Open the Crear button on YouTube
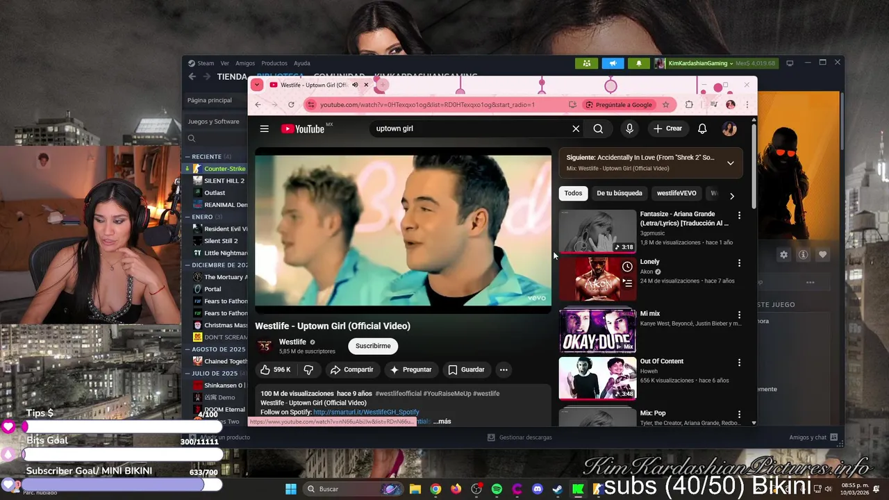Viewport: 889px width, 500px height. [667, 128]
